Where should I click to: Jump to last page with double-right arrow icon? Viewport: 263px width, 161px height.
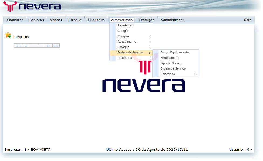tap(56, 46)
